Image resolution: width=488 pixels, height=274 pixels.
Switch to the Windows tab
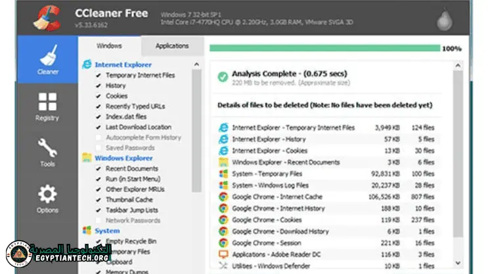coord(109,46)
